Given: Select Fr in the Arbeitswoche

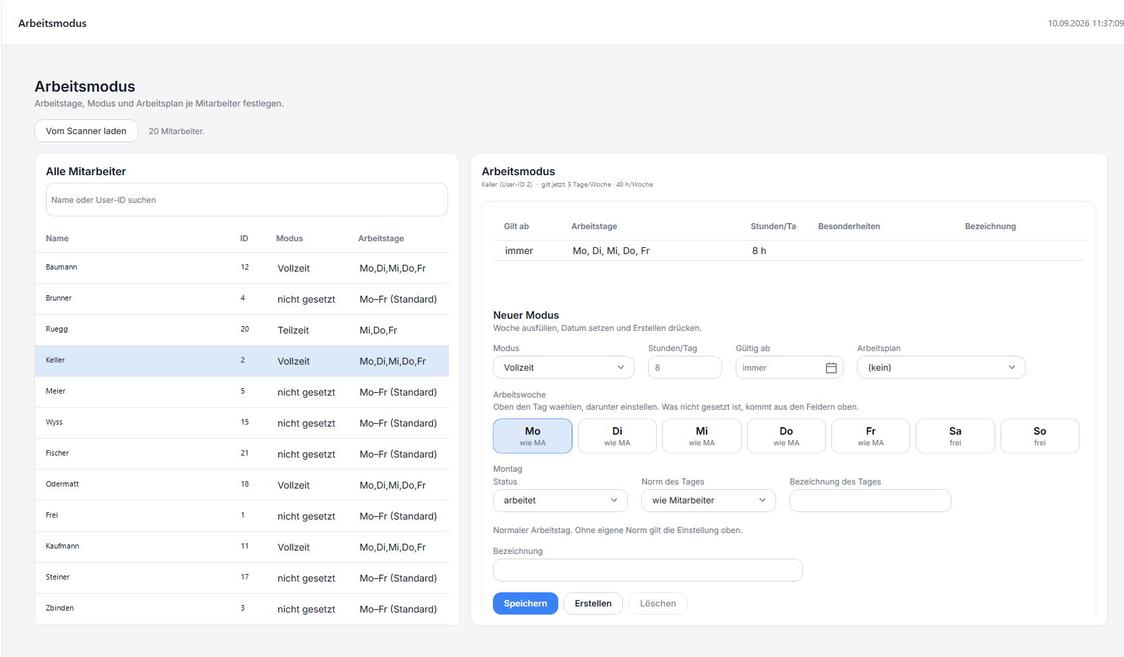Looking at the screenshot, I should (x=870, y=436).
